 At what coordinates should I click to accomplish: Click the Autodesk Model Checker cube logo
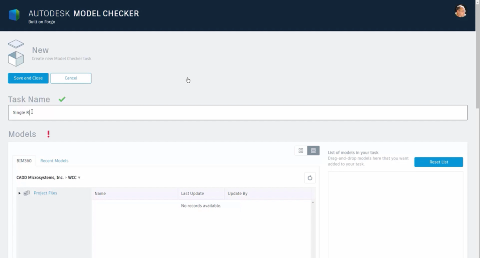[14, 15]
